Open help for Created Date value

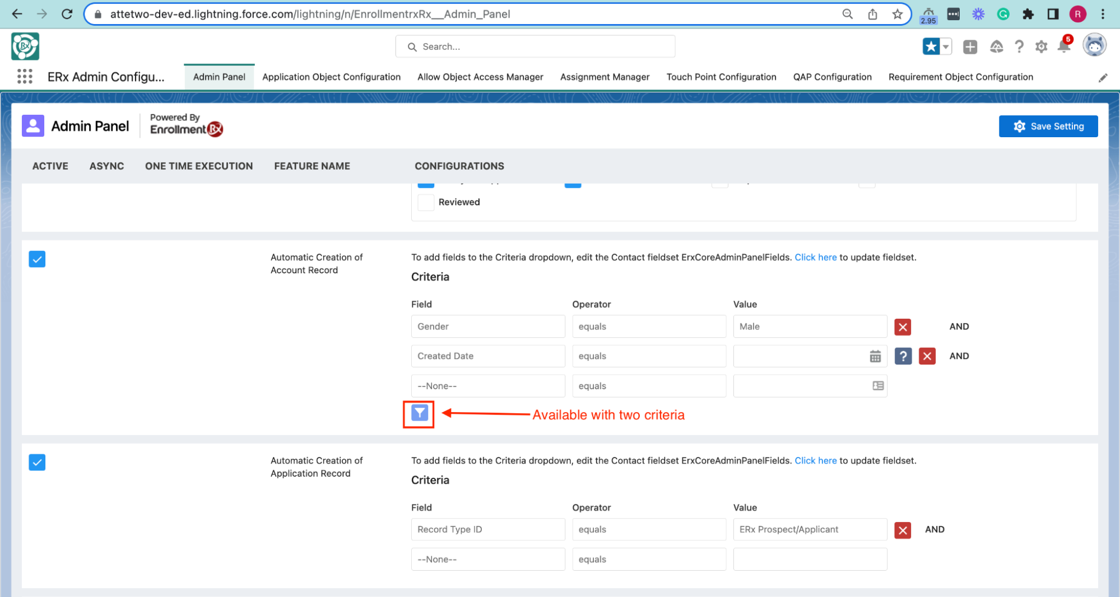(x=903, y=356)
